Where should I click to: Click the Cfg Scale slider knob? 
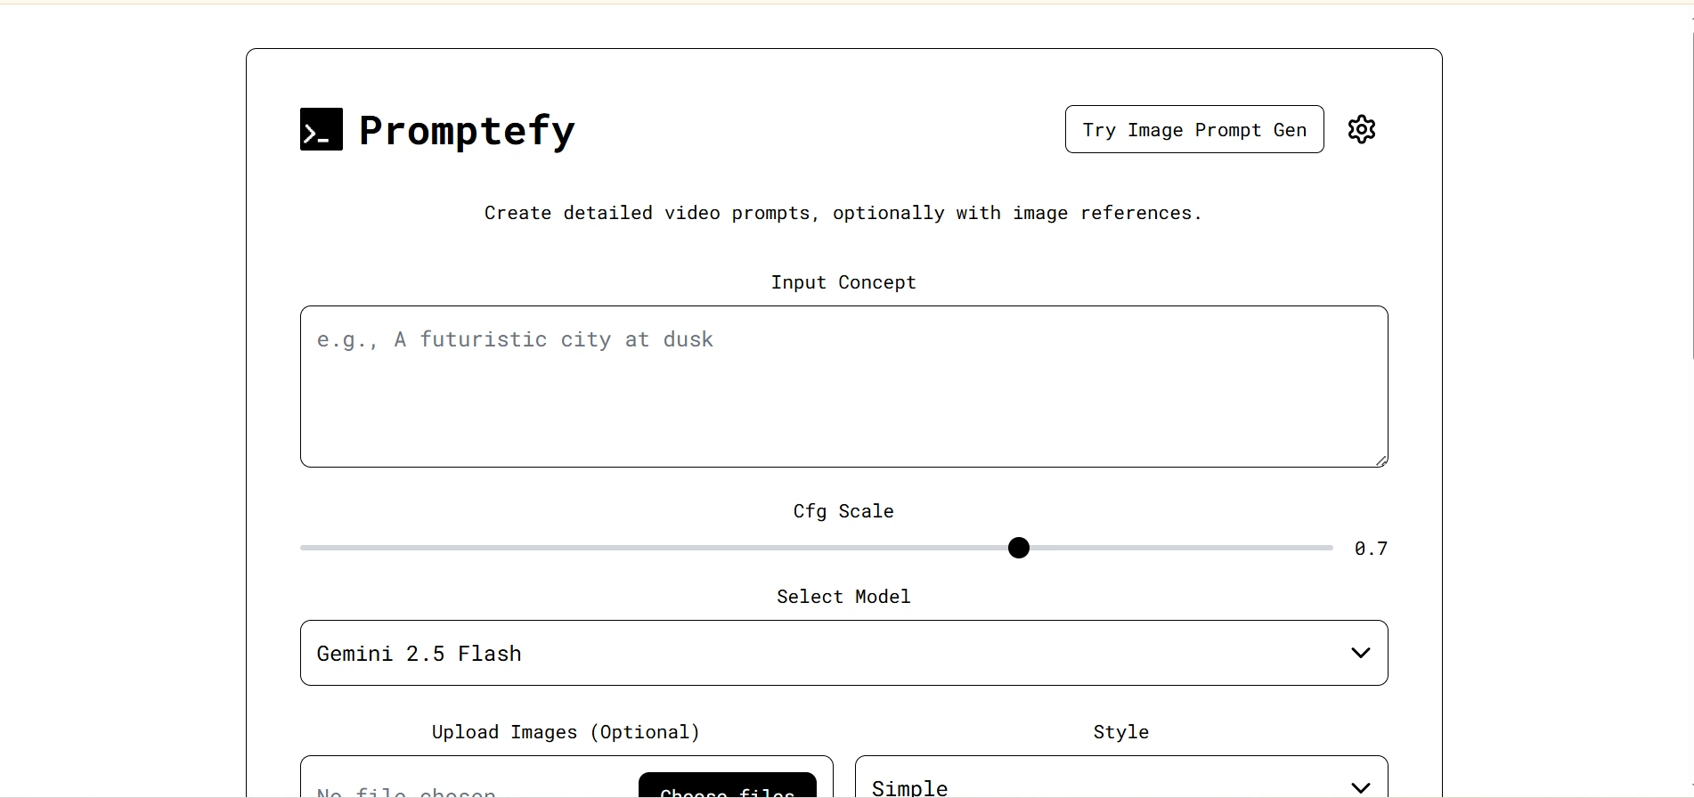(1018, 548)
